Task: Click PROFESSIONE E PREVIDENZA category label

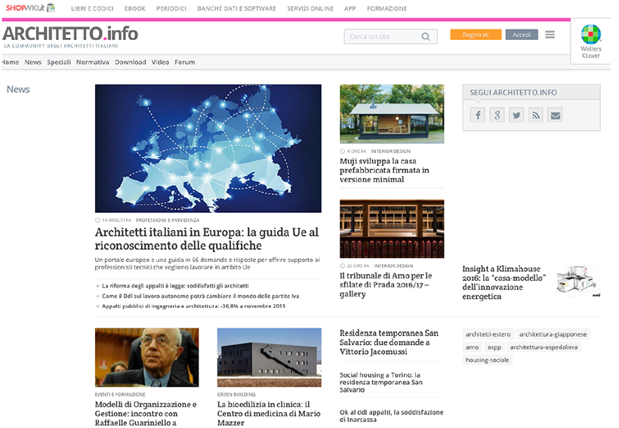Action: [168, 220]
